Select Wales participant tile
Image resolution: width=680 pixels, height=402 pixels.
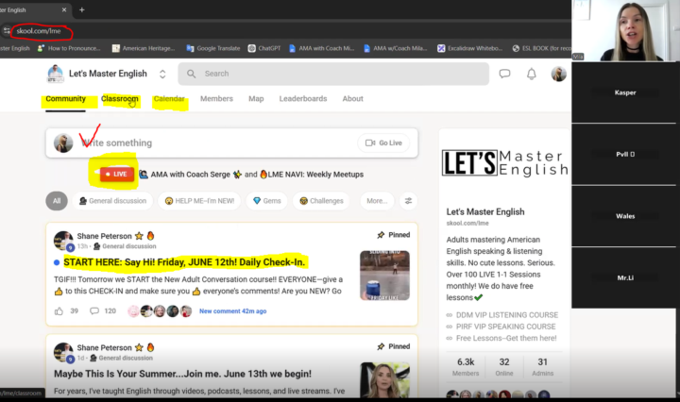coord(623,216)
